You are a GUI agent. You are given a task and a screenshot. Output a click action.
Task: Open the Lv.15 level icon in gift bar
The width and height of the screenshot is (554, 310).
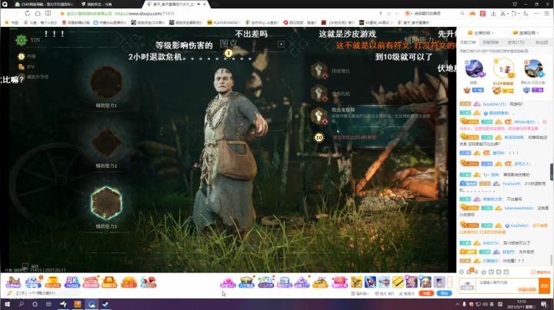pyautogui.click(x=128, y=282)
